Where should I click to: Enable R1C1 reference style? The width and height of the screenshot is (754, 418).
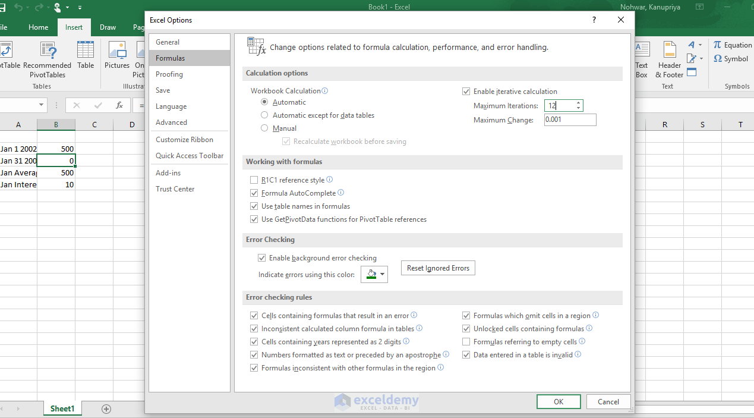click(x=254, y=180)
